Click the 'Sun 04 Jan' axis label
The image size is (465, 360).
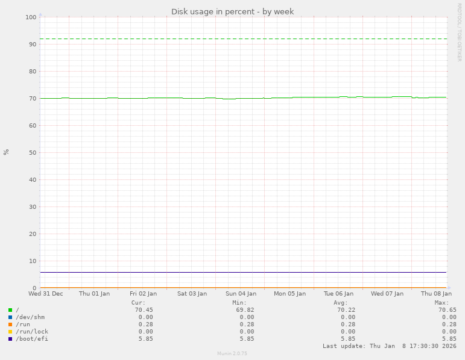[x=241, y=293]
